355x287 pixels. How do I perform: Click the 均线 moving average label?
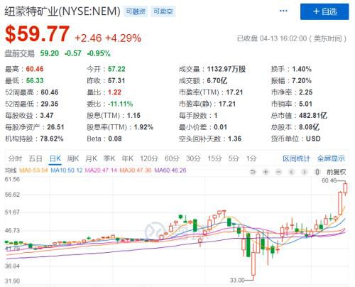[11, 170]
